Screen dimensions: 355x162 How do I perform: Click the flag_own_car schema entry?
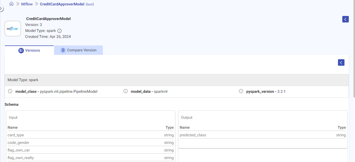click(x=18, y=150)
